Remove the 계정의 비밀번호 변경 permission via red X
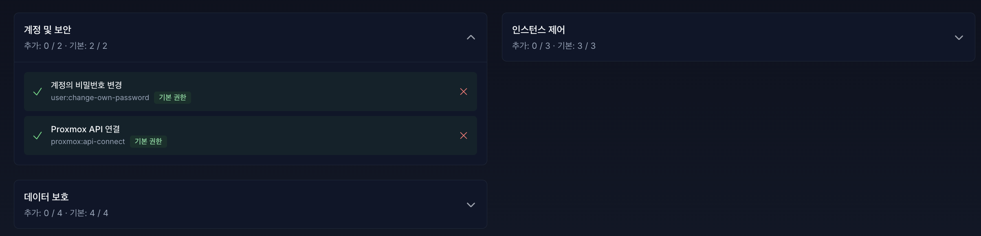The image size is (981, 236). [463, 92]
